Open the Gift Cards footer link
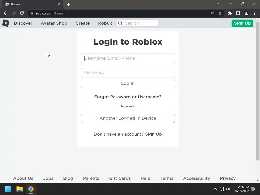This screenshot has width=260, height=195. 120,178
